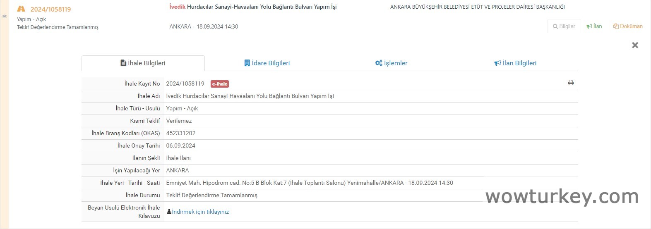Click the download icon before İndirmek link
This screenshot has height=229, width=651.
169,212
